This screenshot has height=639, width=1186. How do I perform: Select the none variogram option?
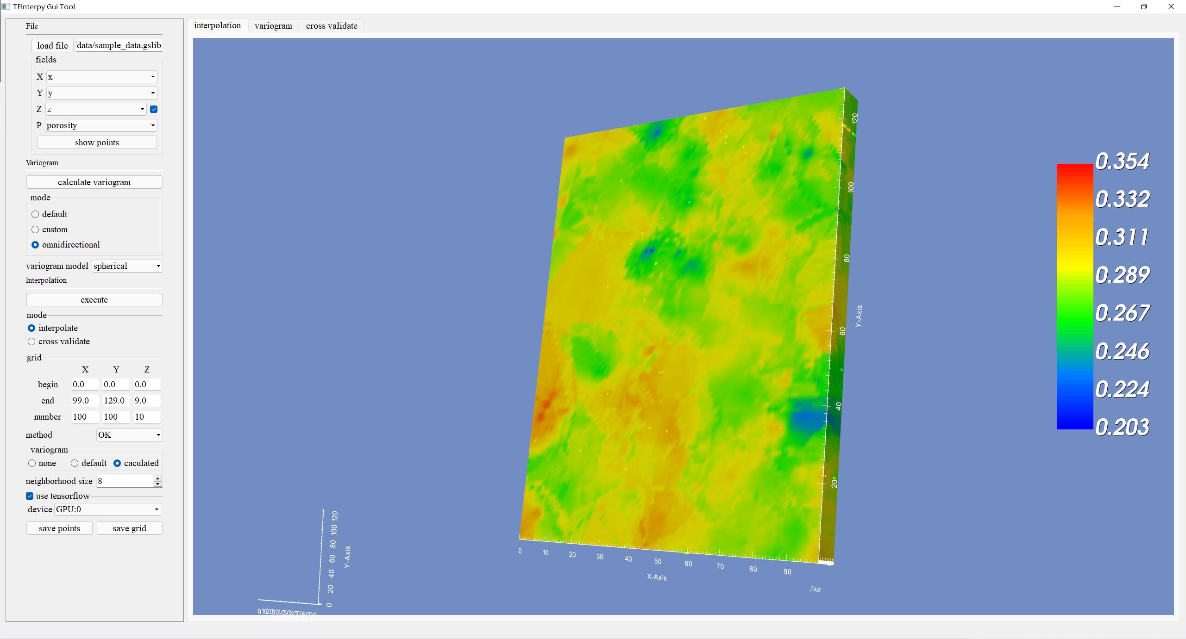pos(32,463)
